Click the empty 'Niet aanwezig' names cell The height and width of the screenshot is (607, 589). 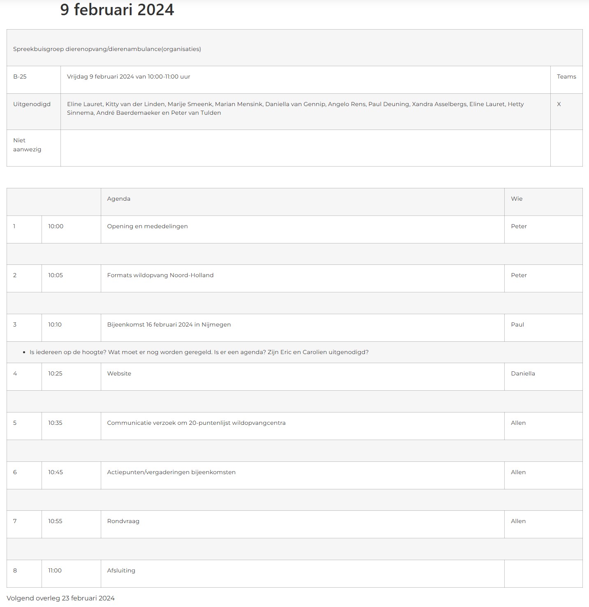click(x=306, y=148)
